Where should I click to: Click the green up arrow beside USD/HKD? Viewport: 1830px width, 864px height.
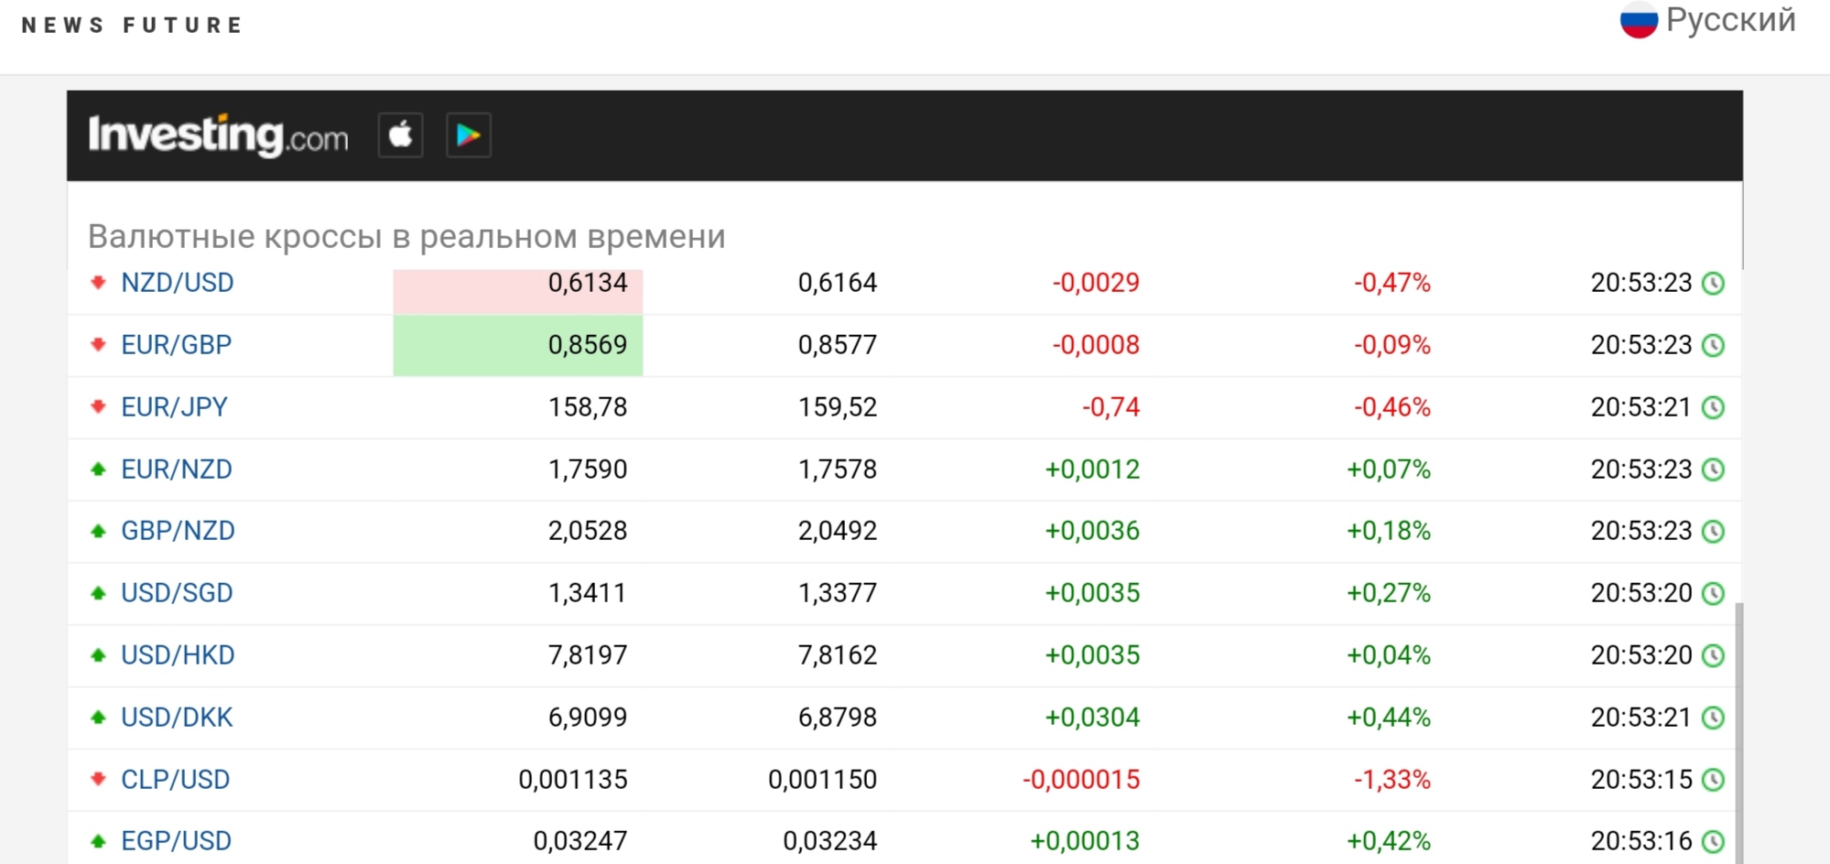click(98, 654)
